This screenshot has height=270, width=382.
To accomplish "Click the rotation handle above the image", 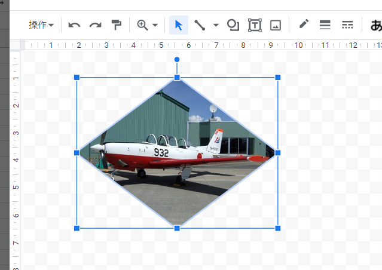I will [x=177, y=59].
